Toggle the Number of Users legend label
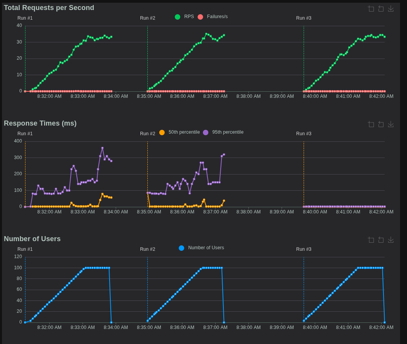 (206, 248)
